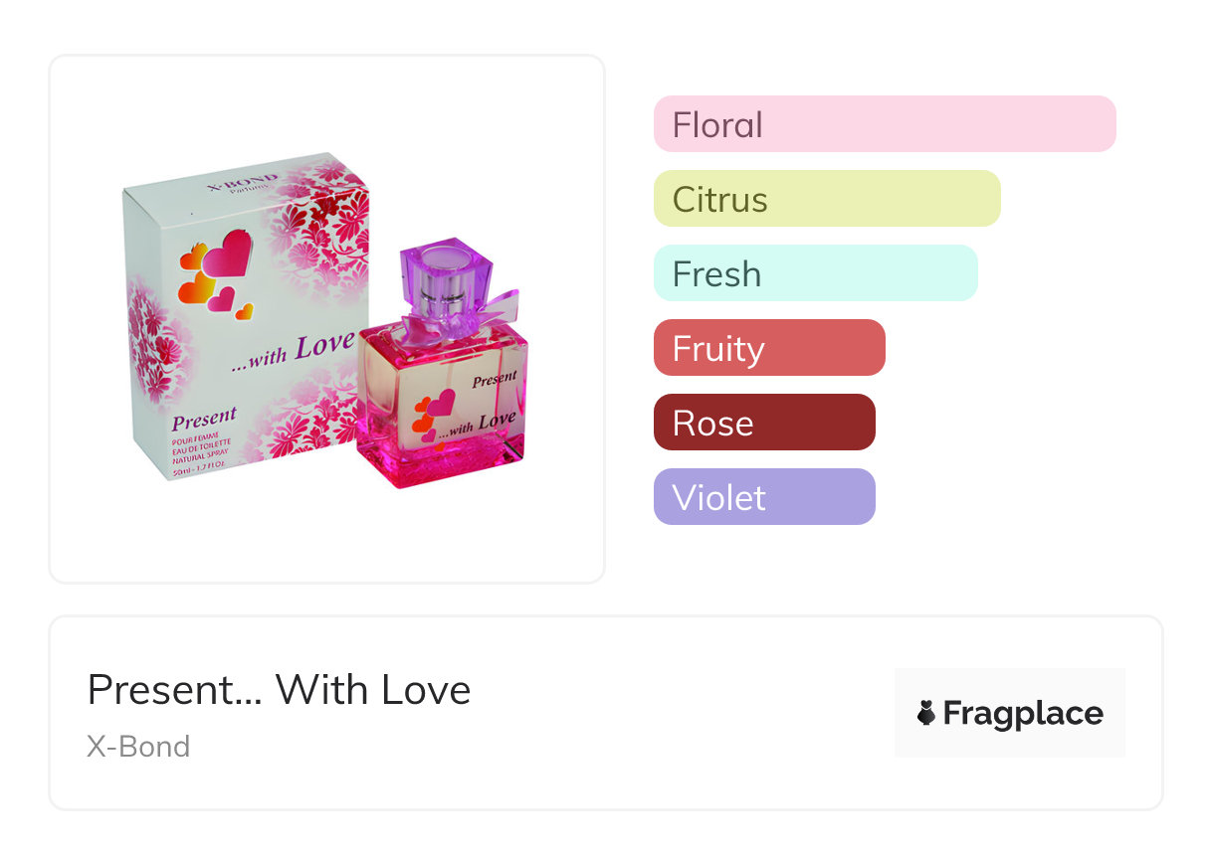This screenshot has height=859, width=1212.
Task: Click the Violet accord bar
Action: point(764,497)
